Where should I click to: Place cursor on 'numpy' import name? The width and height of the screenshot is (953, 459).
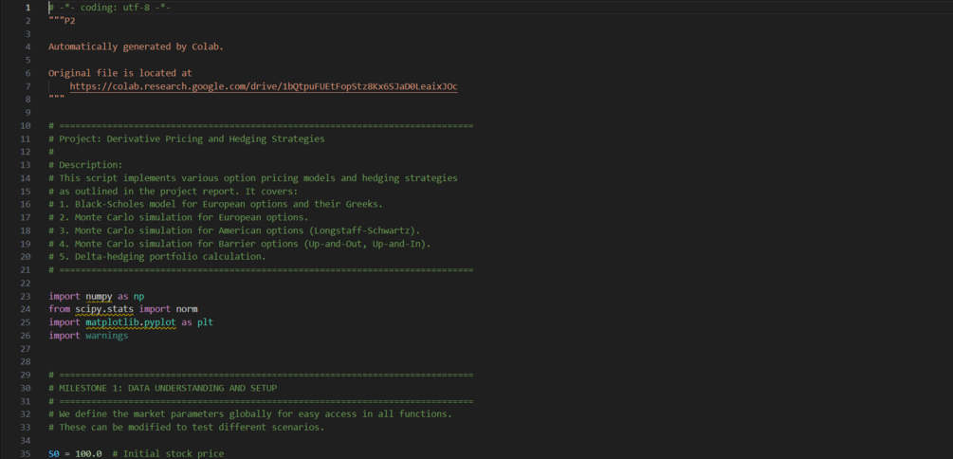tap(99, 296)
